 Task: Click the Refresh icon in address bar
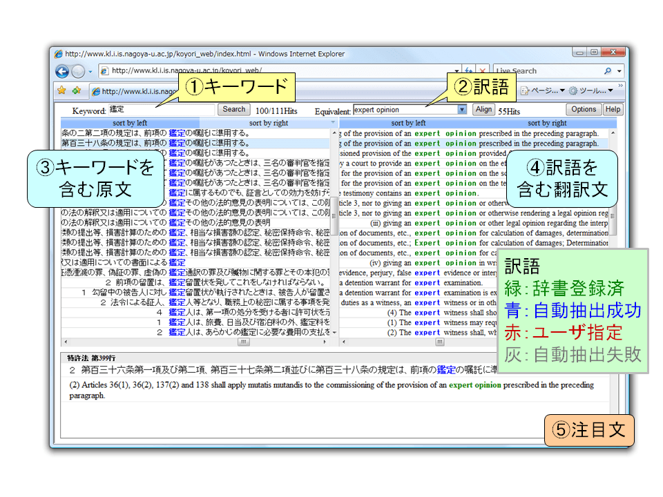coord(468,70)
